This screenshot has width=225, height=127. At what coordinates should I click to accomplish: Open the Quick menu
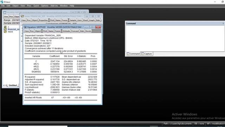36,6
